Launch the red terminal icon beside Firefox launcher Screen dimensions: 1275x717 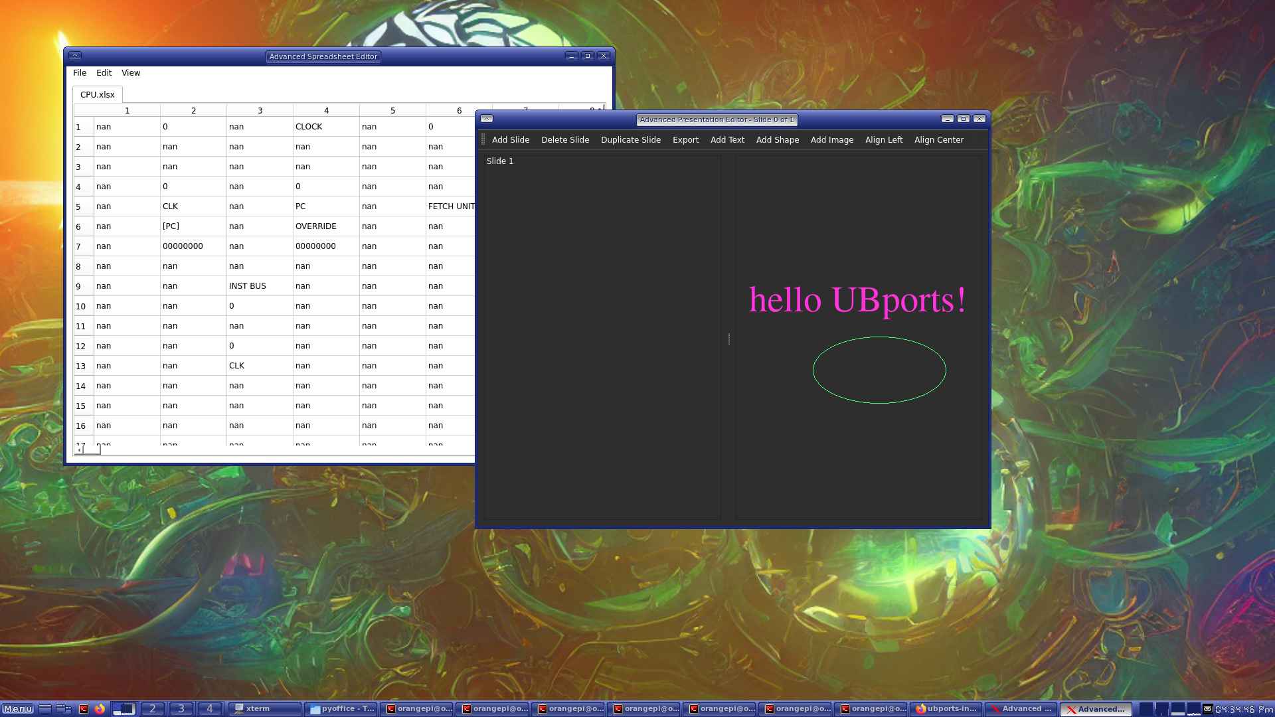(84, 709)
